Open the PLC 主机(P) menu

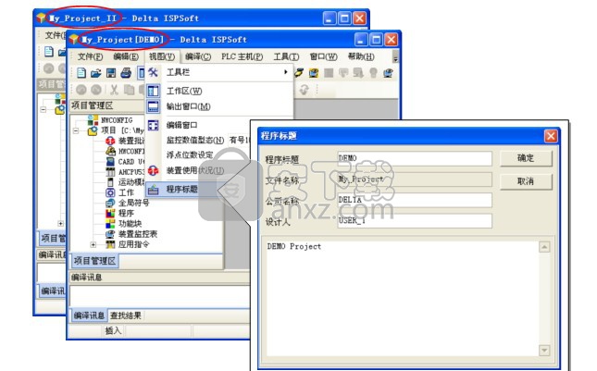click(x=243, y=56)
